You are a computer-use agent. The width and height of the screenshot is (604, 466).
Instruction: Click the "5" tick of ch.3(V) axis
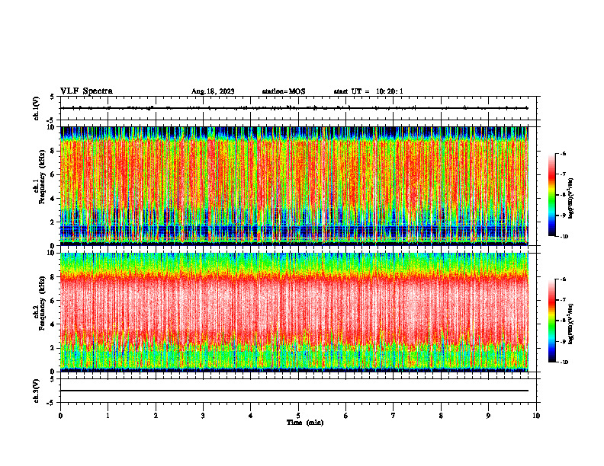(53, 379)
